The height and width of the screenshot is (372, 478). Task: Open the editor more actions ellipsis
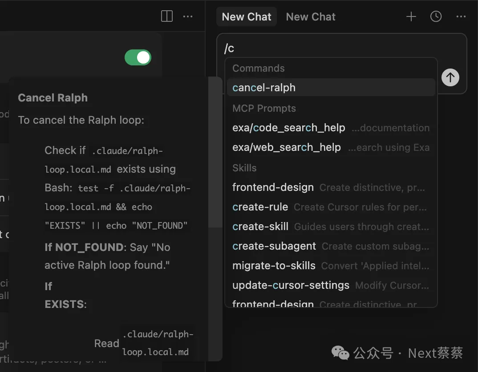188,17
